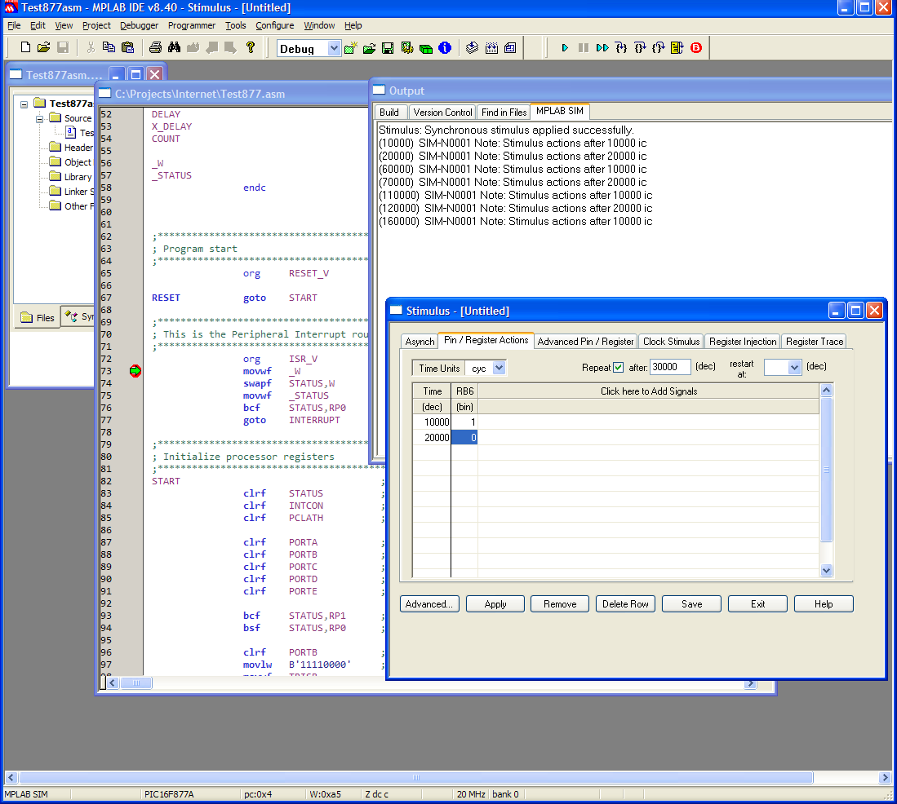897x804 pixels.
Task: Switch to the Register Injection tab
Action: [743, 341]
